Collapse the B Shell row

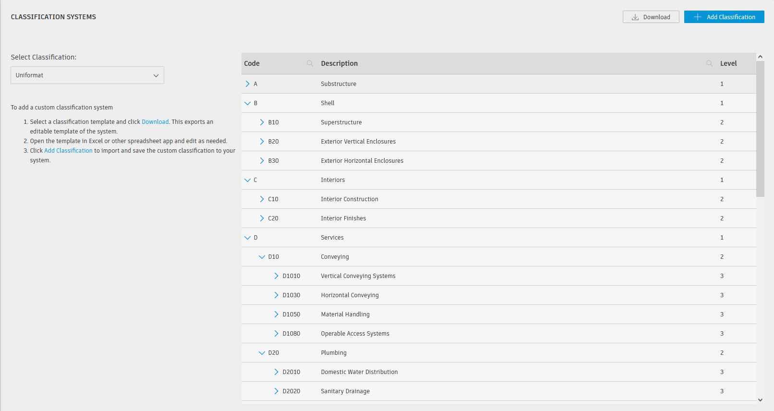pos(248,103)
